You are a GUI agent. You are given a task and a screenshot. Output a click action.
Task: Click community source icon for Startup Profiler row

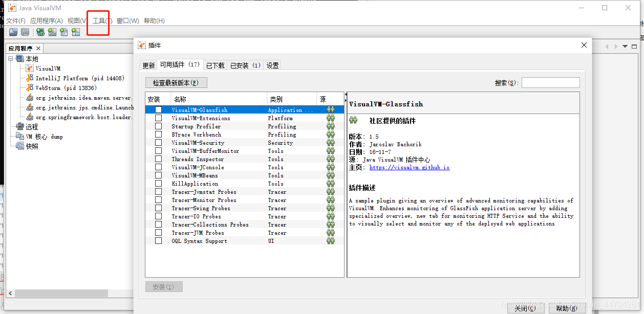(331, 126)
